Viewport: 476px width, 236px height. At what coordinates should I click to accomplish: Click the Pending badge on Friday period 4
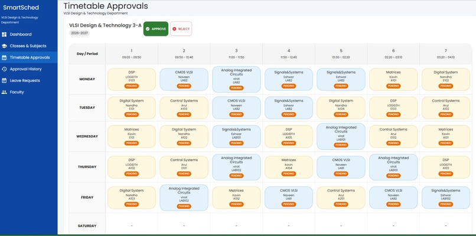[289, 204]
